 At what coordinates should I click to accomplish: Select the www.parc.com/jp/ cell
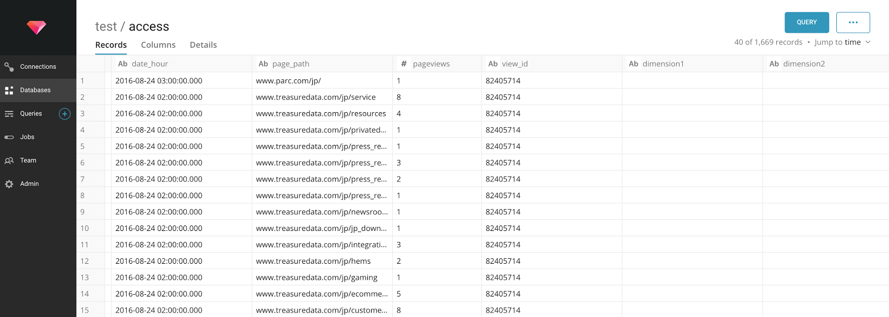pyautogui.click(x=322, y=80)
